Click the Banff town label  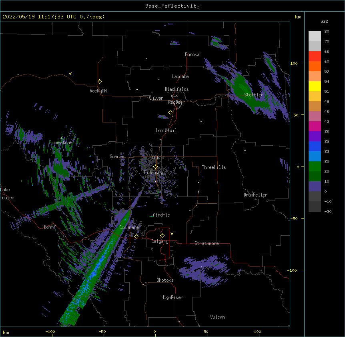tap(50, 227)
